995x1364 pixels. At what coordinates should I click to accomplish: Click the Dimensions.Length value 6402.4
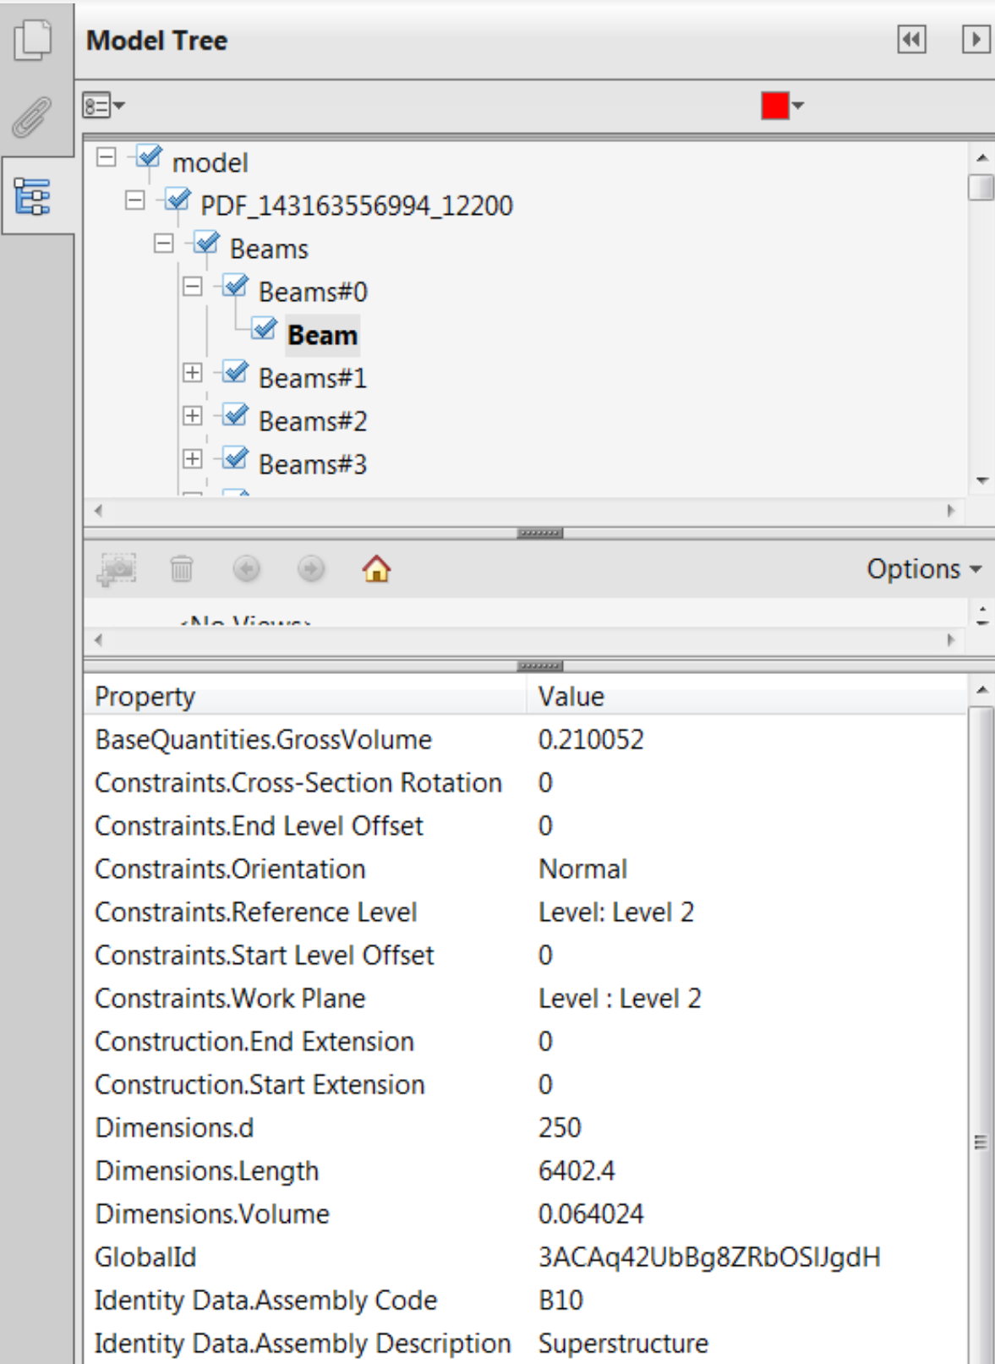coord(577,1171)
